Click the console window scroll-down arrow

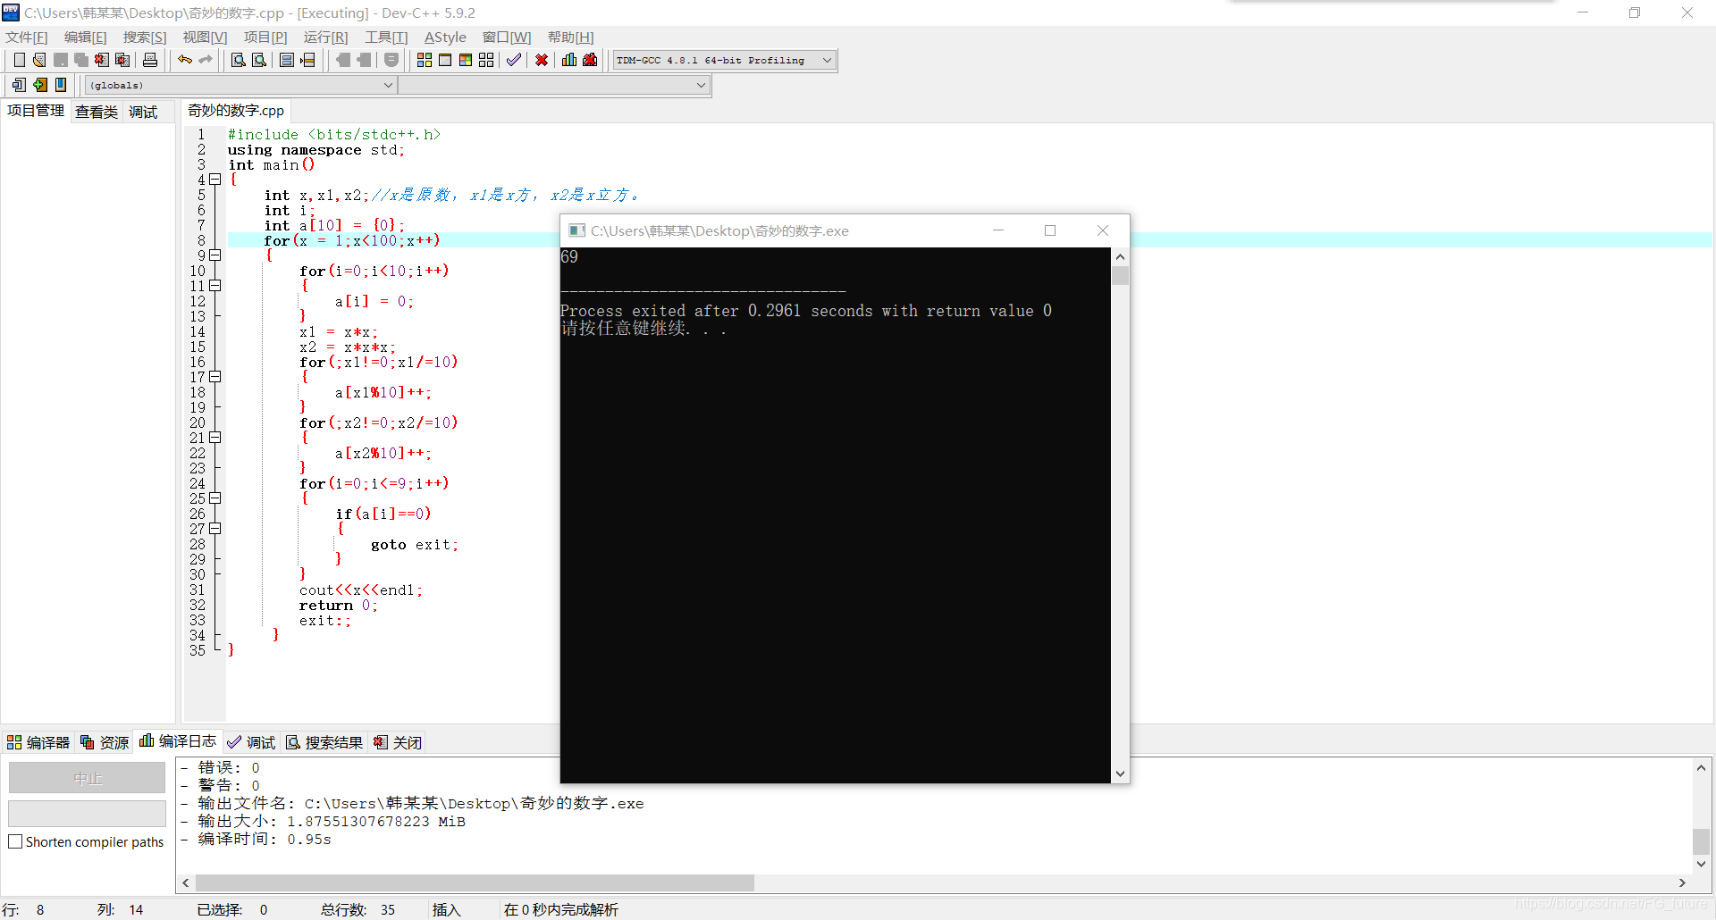click(1120, 774)
